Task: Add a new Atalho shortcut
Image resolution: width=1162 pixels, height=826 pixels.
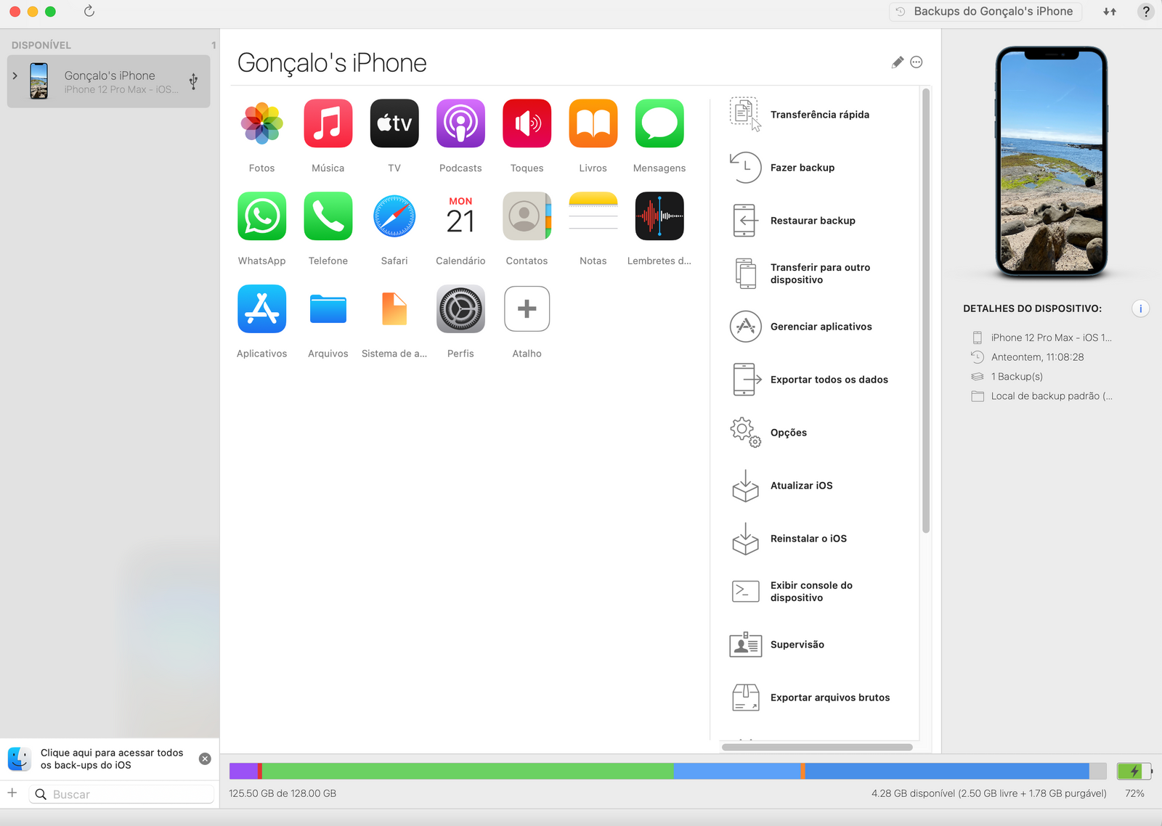Action: pos(527,309)
